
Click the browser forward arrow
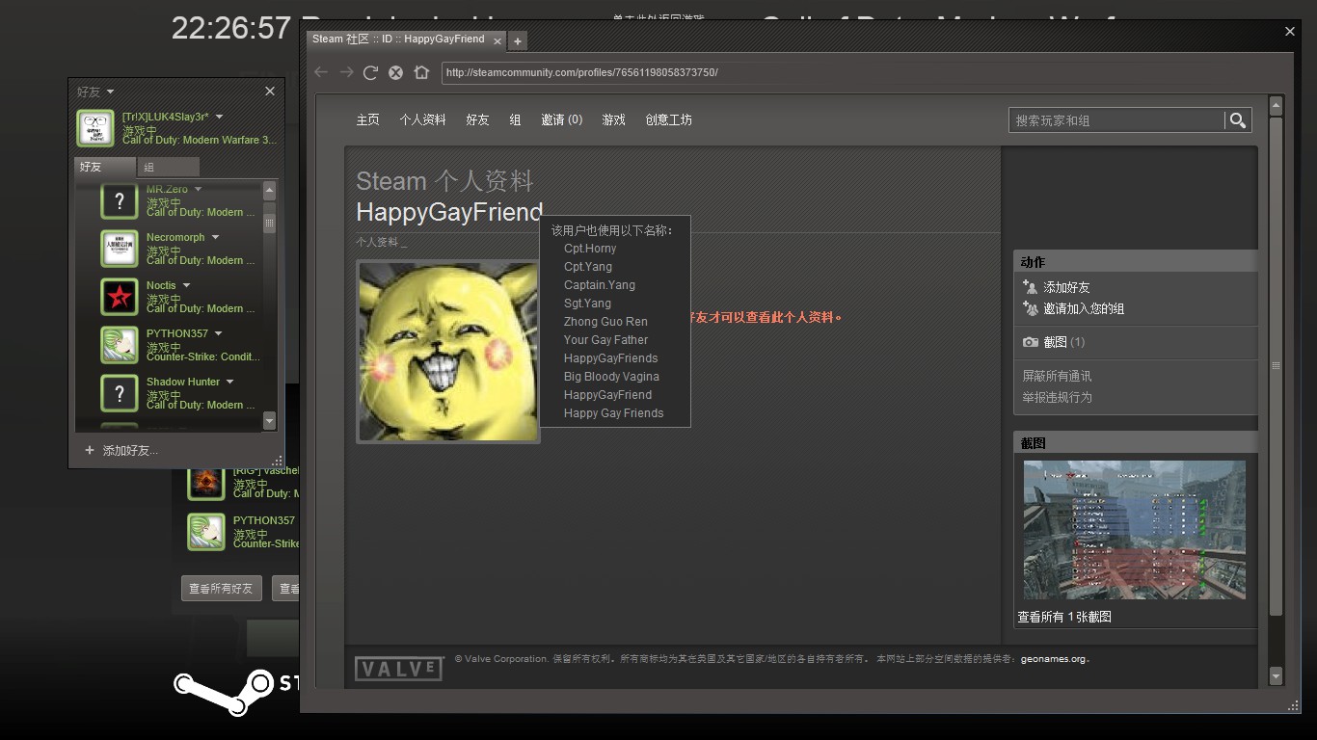[x=346, y=72]
